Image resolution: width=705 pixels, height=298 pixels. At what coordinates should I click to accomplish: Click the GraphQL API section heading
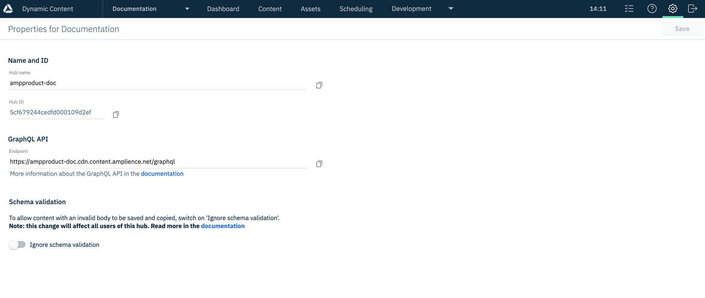coord(28,139)
